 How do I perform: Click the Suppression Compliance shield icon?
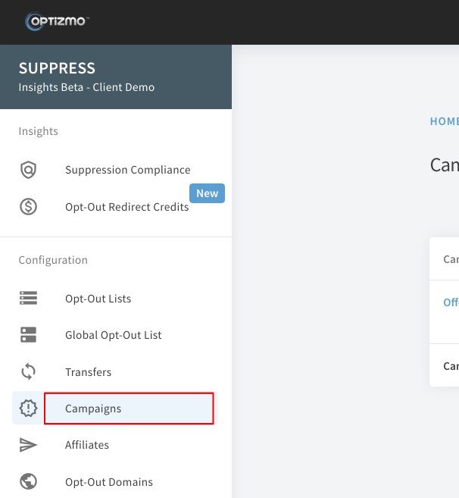[28, 170]
